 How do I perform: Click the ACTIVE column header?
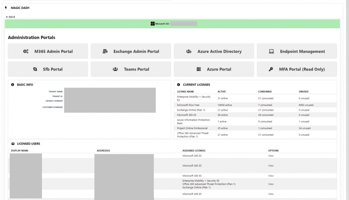click(222, 92)
